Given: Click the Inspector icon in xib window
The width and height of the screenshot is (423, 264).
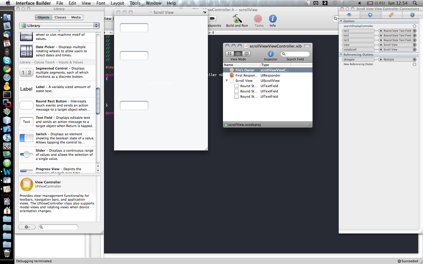Looking at the screenshot, I should [271, 54].
